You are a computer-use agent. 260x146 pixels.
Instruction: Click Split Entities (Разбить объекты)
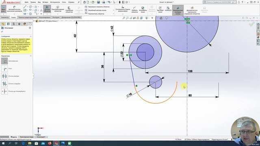134,10
